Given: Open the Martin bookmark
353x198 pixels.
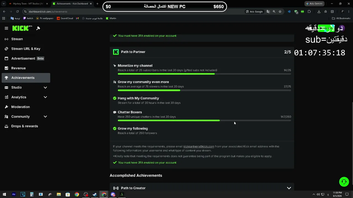Looking at the screenshot, I should coord(111,18).
